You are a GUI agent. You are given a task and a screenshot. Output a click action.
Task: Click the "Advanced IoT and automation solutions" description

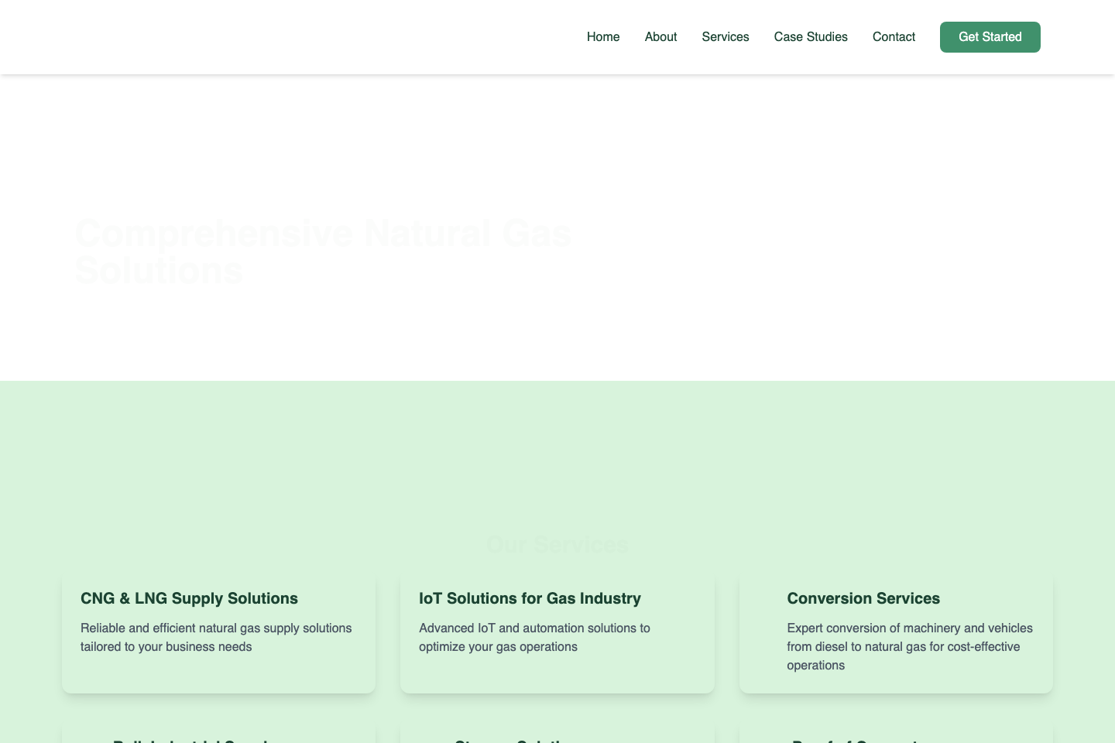point(534,637)
